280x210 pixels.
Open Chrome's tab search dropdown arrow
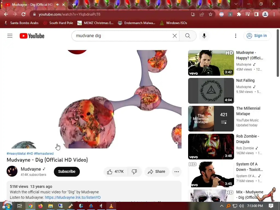tap(236, 4)
